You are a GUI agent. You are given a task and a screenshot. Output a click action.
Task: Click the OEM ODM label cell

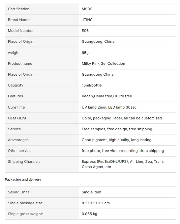(42, 118)
